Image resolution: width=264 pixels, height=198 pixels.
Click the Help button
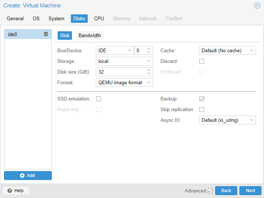click(x=16, y=191)
